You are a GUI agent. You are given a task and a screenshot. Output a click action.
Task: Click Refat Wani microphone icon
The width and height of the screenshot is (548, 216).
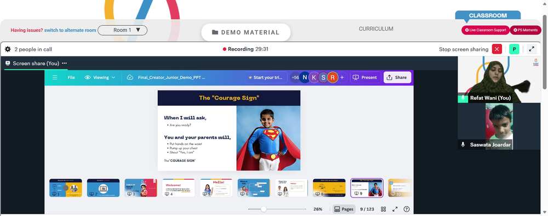coord(463,98)
